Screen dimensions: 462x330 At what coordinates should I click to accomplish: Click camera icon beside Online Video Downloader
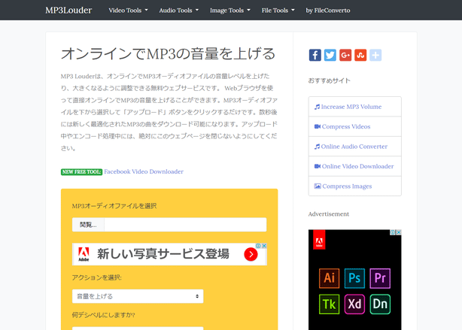pos(318,166)
